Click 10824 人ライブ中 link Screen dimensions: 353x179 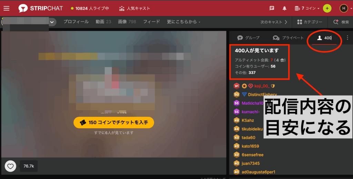pyautogui.click(x=90, y=9)
